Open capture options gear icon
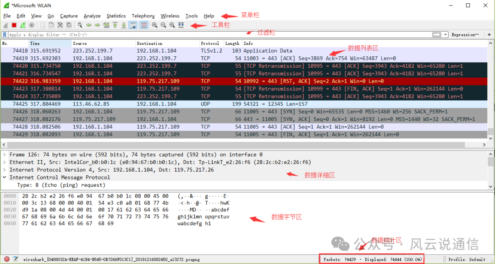 point(32,25)
